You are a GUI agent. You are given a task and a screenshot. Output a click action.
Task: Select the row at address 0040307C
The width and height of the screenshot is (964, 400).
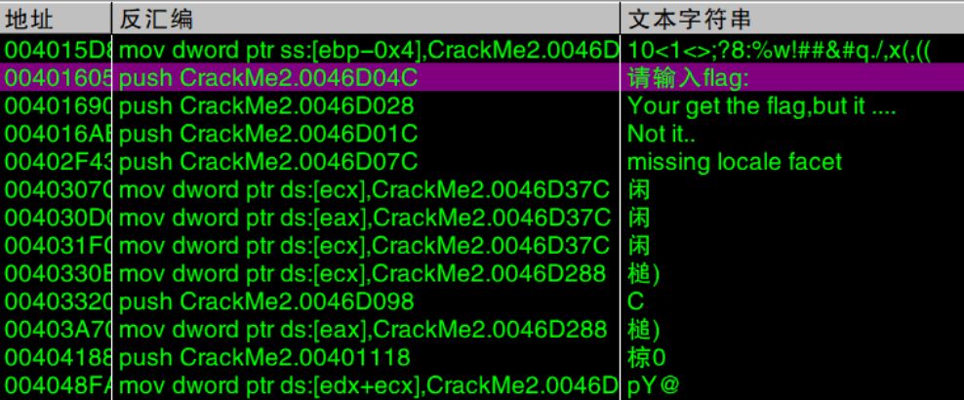coord(482,190)
